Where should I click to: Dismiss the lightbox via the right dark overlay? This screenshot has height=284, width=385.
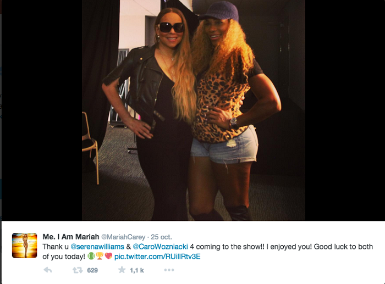[345, 110]
